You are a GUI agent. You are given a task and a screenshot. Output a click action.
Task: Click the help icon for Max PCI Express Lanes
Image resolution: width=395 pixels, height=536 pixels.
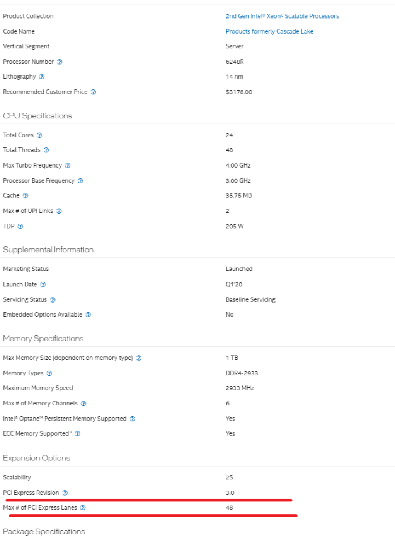83,507
